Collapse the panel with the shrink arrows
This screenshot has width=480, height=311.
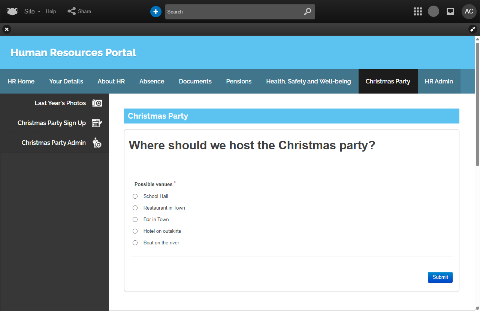click(x=473, y=29)
